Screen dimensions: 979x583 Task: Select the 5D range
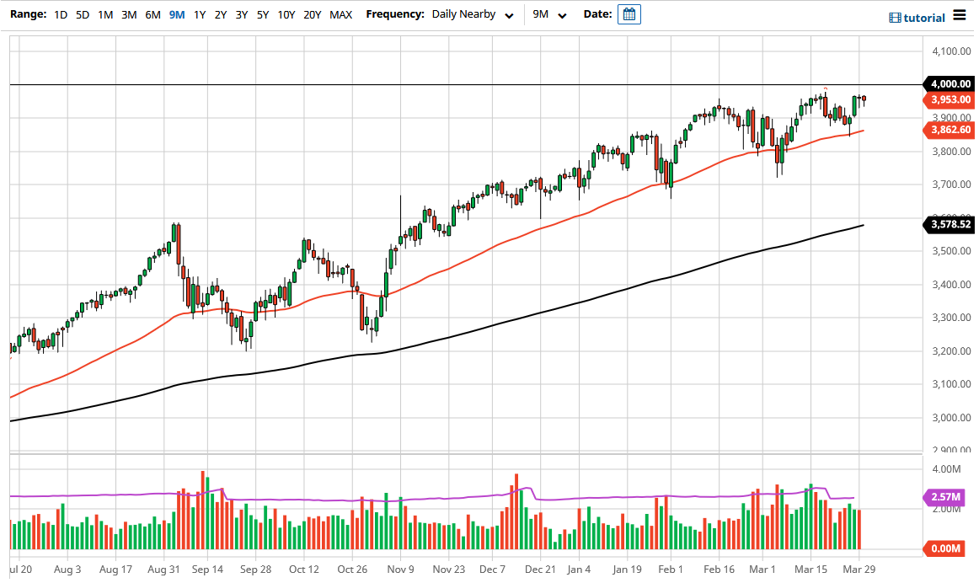tap(82, 14)
